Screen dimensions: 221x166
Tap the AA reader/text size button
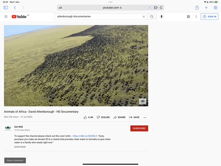point(60,8)
